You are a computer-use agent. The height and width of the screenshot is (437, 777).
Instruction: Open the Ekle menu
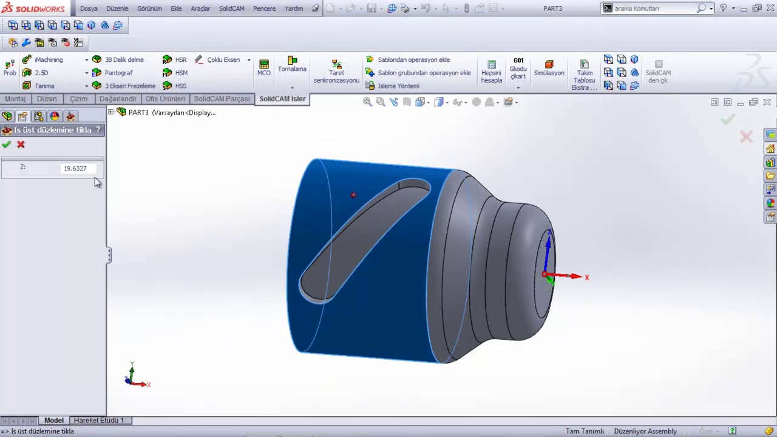click(176, 8)
